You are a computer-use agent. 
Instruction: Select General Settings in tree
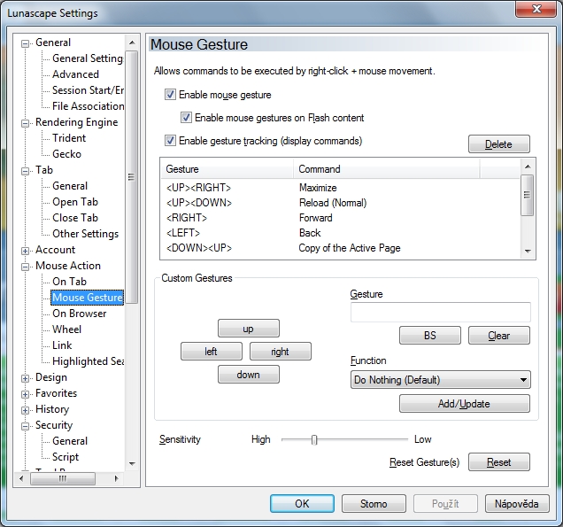(88, 58)
